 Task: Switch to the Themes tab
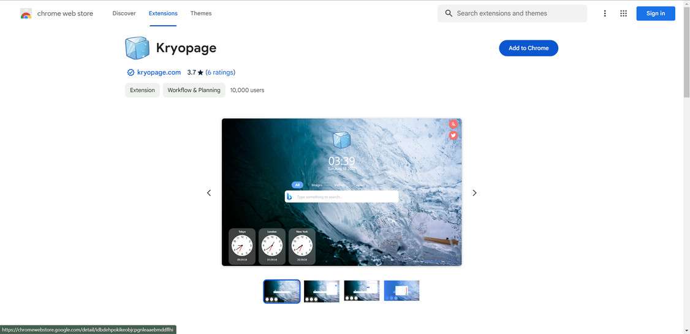click(201, 13)
